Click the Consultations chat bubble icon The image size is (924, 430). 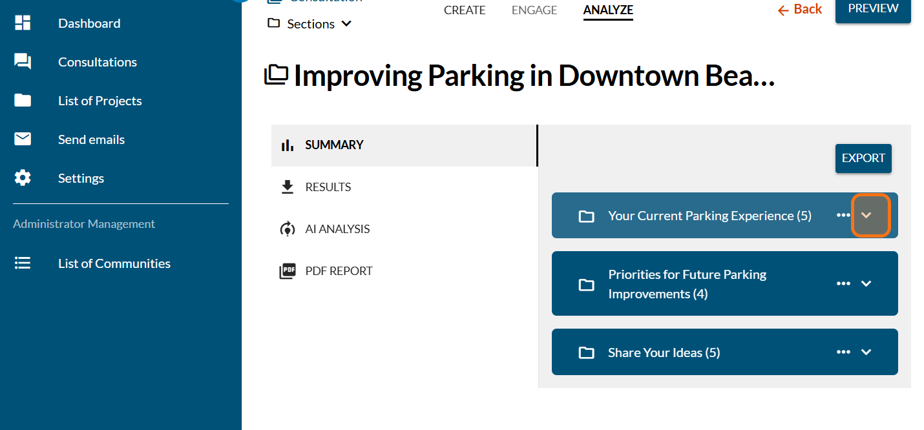point(23,62)
